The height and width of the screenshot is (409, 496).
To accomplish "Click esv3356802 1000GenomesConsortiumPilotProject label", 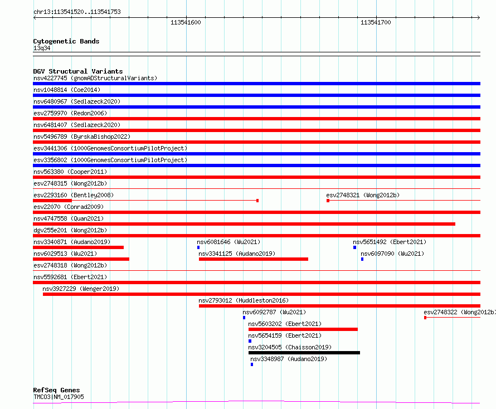I will coord(110,160).
